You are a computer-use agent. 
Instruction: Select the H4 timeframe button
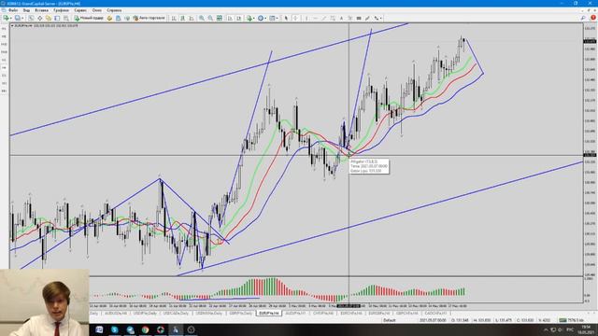(4, 67)
